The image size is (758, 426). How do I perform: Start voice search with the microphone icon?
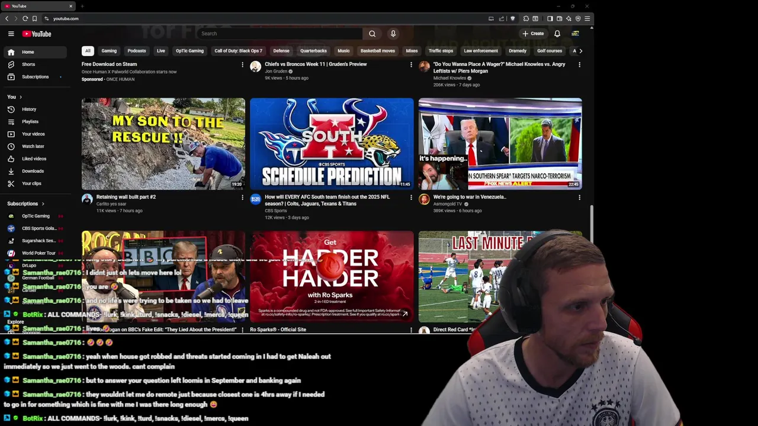click(x=393, y=34)
